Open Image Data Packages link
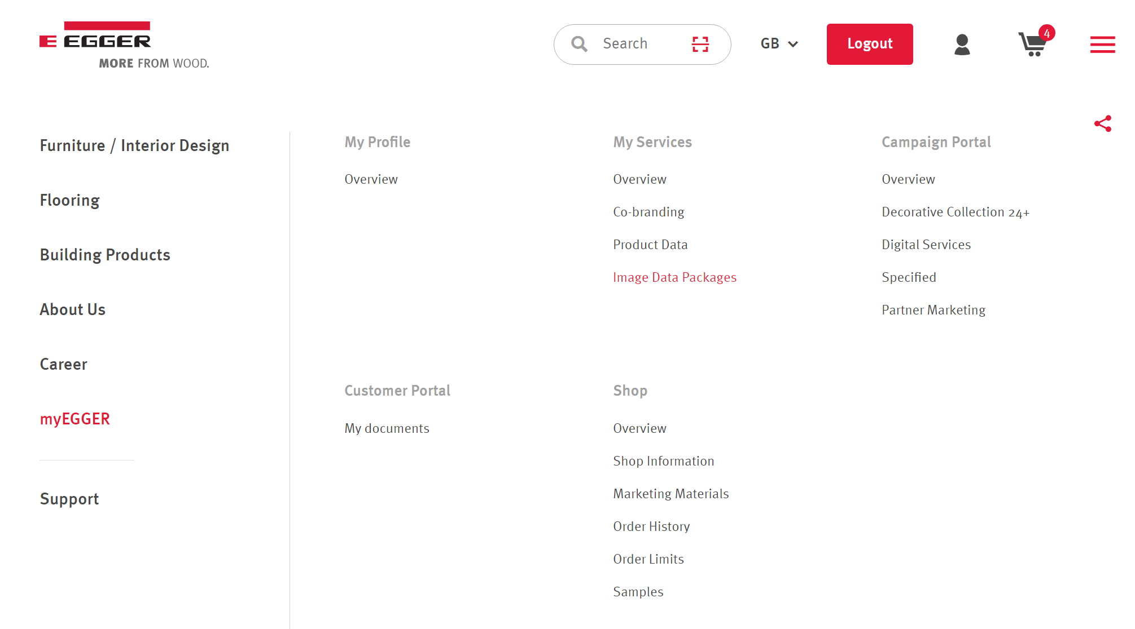 coord(674,277)
